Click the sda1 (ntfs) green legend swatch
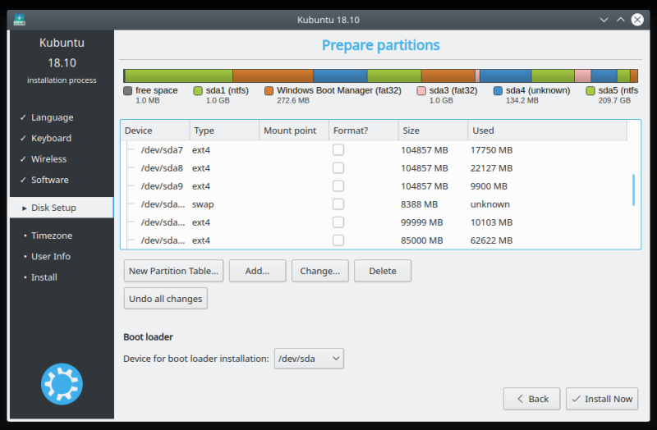This screenshot has height=430, width=657. [198, 90]
